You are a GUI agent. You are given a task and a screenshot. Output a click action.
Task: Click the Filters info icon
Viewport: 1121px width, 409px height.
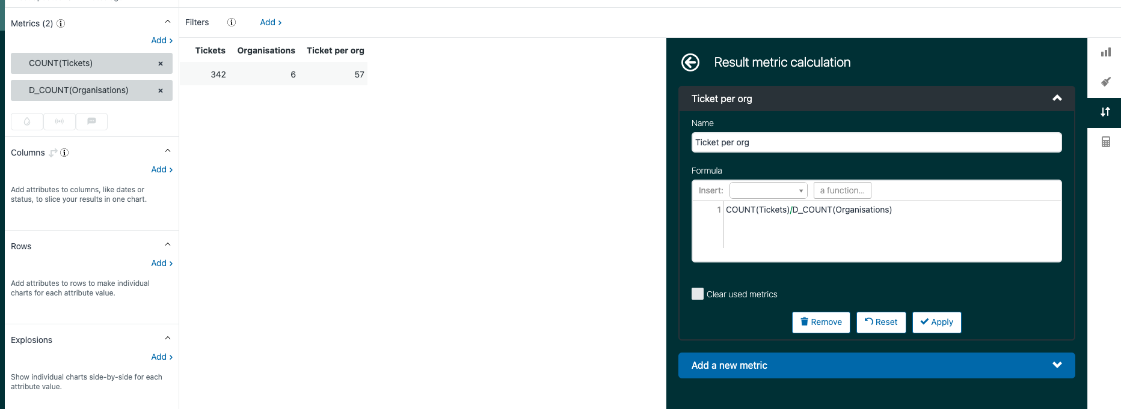[232, 22]
